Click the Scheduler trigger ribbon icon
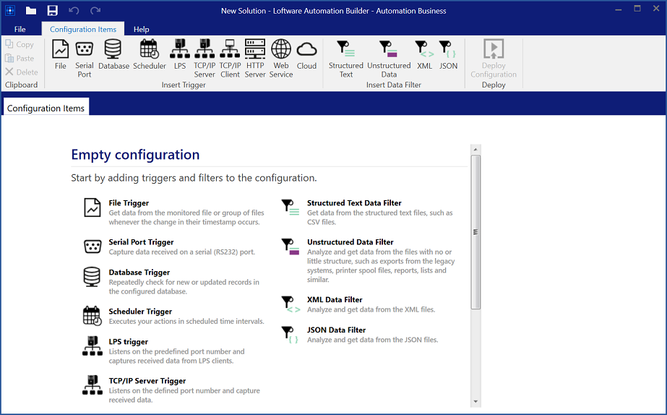Image resolution: width=667 pixels, height=415 pixels. coord(150,56)
